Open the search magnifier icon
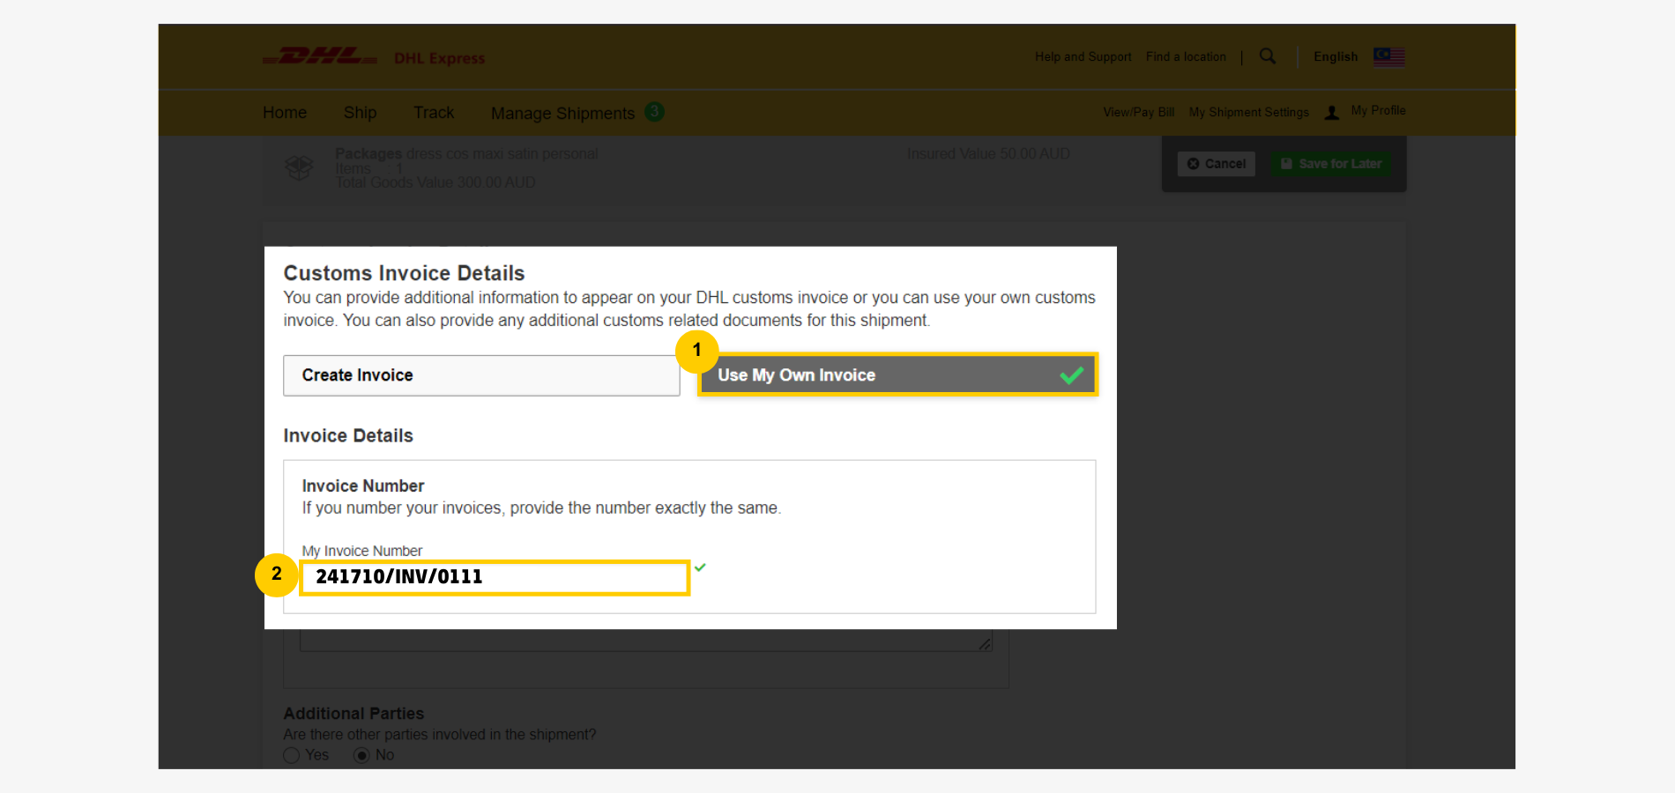The image size is (1675, 793). (x=1268, y=56)
